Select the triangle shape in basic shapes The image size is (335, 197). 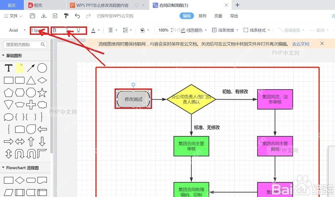[31, 80]
